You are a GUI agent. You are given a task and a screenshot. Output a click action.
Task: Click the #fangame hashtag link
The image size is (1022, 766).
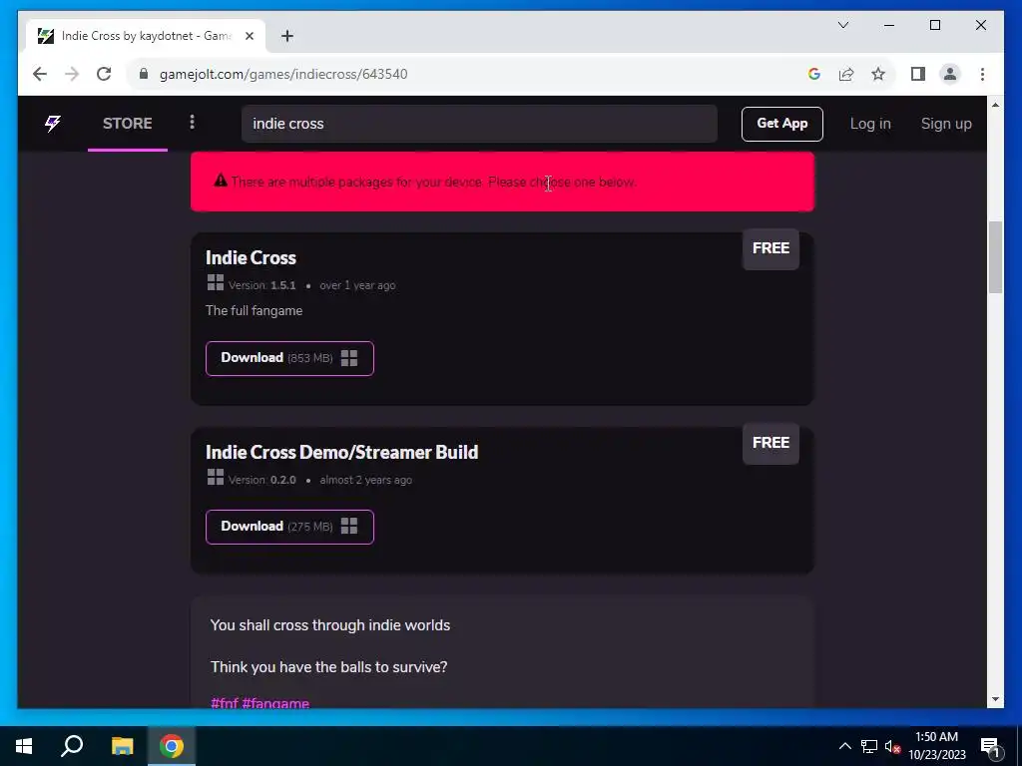[275, 703]
